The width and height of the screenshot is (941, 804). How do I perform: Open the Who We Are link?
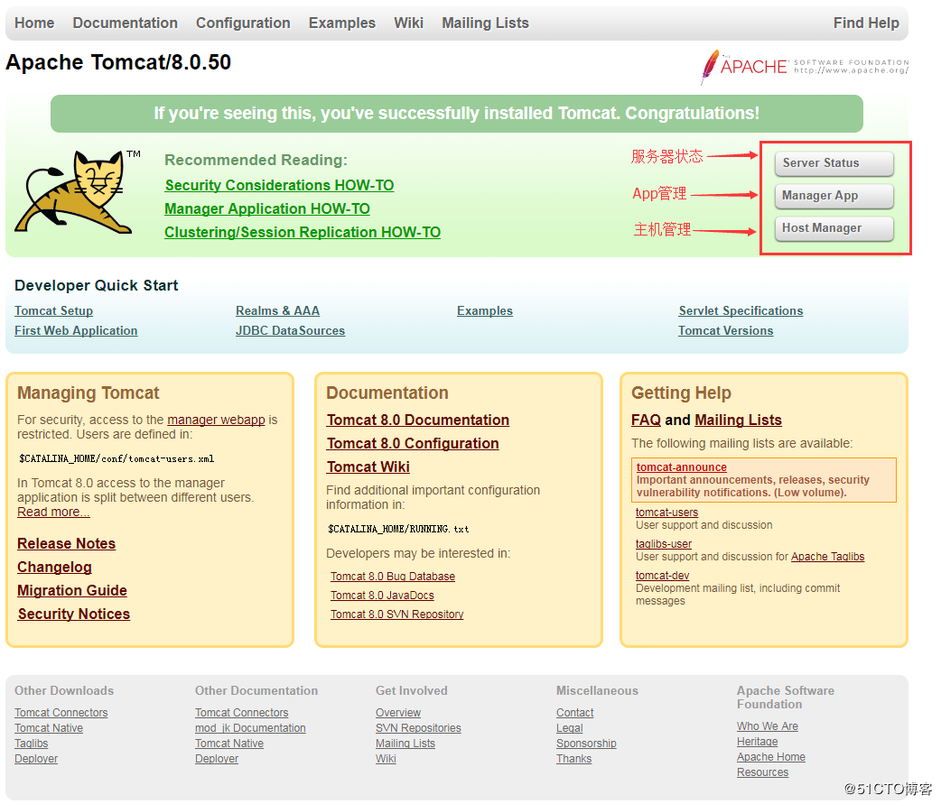768,726
